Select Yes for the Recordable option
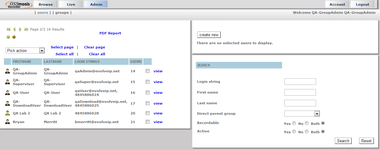The height and width of the screenshot is (150, 380). [x=294, y=123]
